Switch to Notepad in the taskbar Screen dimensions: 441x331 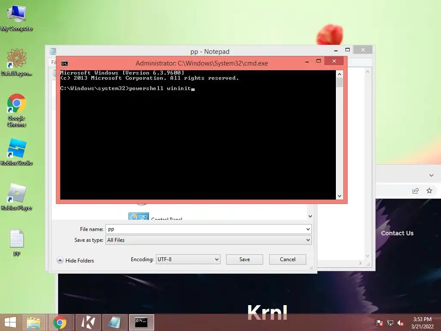[115, 322]
